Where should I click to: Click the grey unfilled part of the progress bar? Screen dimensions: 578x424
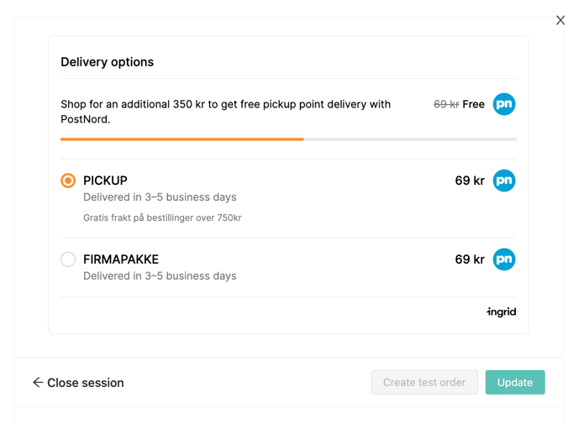point(410,139)
